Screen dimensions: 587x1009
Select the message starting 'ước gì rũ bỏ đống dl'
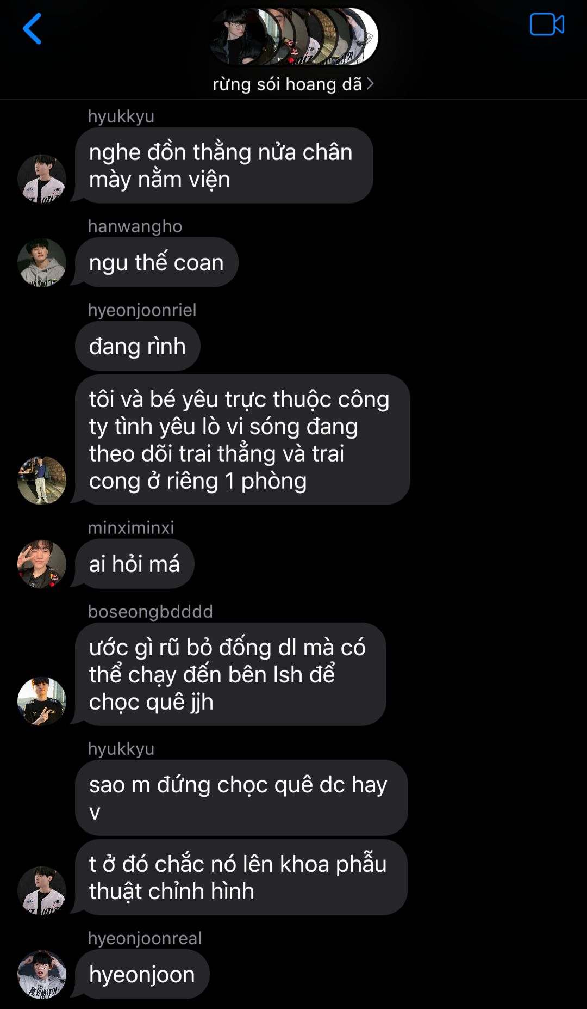230,674
